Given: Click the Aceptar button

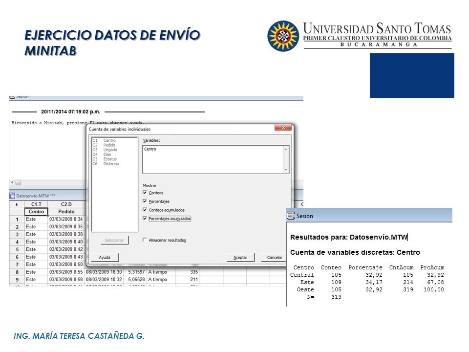Looking at the screenshot, I should point(240,258).
